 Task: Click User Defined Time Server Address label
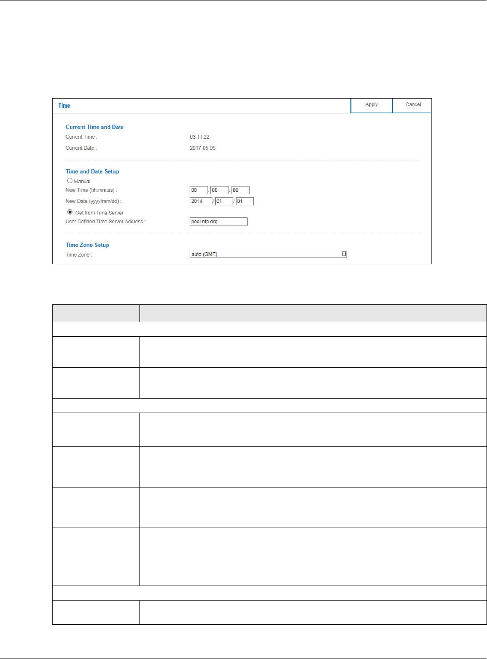pos(106,222)
